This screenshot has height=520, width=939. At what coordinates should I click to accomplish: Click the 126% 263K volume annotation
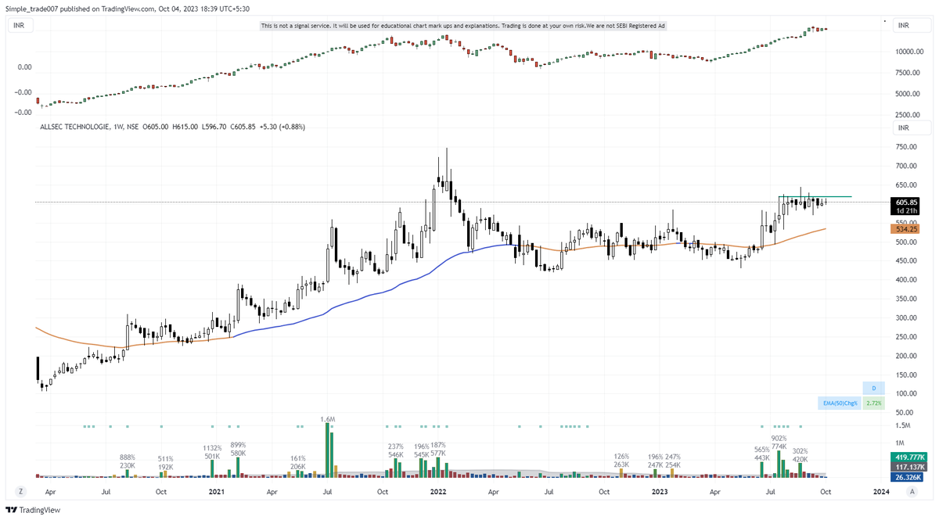pyautogui.click(x=621, y=460)
